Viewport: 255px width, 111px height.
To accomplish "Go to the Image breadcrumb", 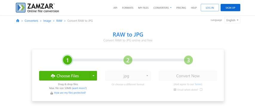I will coord(47,21).
